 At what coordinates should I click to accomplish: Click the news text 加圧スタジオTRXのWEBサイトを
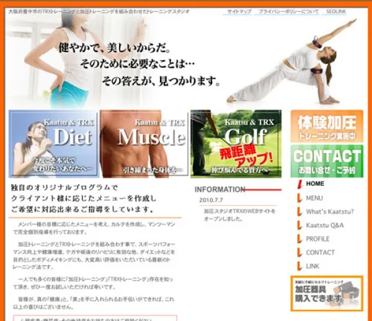239,211
